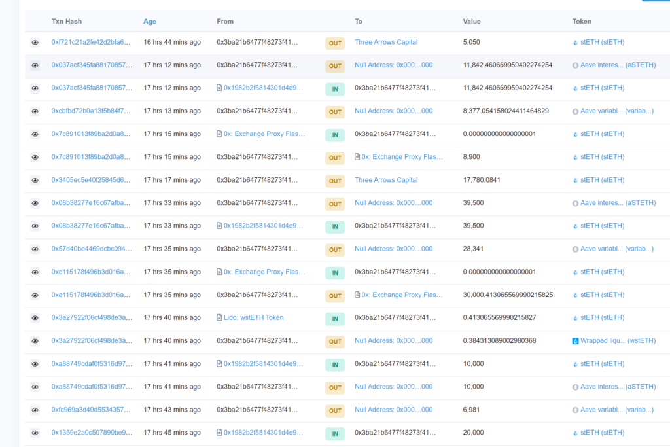This screenshot has height=447, width=670.
Task: Click stETH token icon in 5,050 value row
Action: pyautogui.click(x=575, y=43)
